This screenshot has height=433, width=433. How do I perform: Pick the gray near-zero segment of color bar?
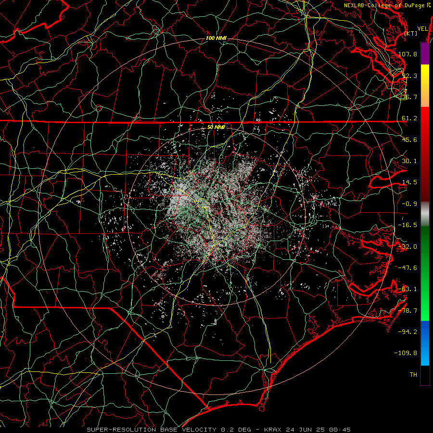click(425, 214)
